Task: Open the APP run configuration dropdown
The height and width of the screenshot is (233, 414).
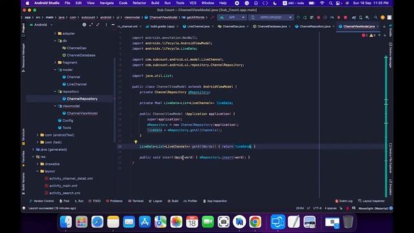Action: point(232,17)
